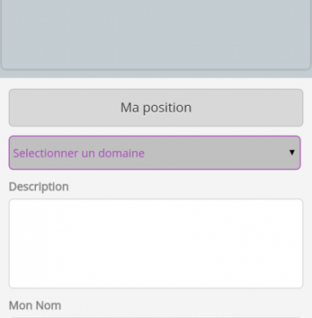Screen dimensions: 312x318
Task: Focus the Description text area
Action: pos(156,244)
